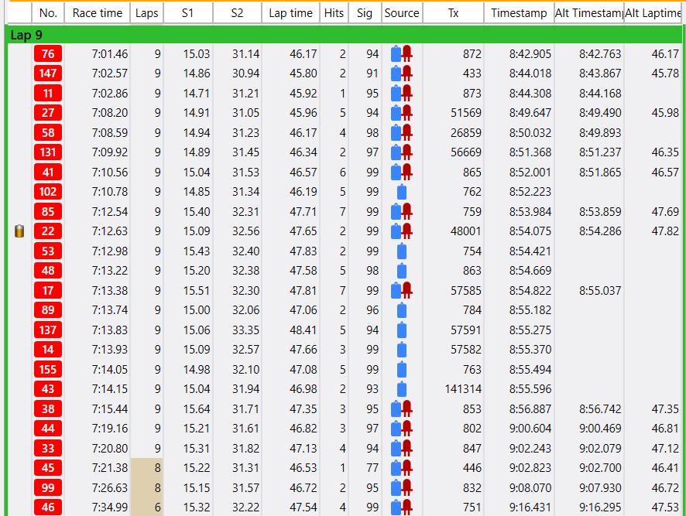The height and width of the screenshot is (516, 686).
Task: Click lap time 48.41 for number 137
Action: click(304, 330)
